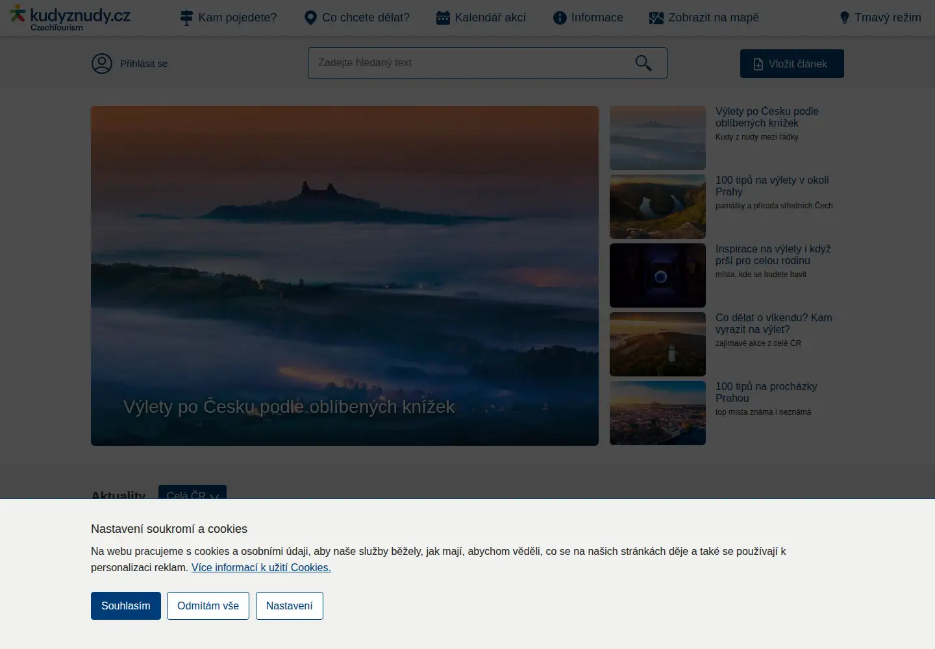Click the subtitle top místa známá i neznámá

tap(763, 412)
